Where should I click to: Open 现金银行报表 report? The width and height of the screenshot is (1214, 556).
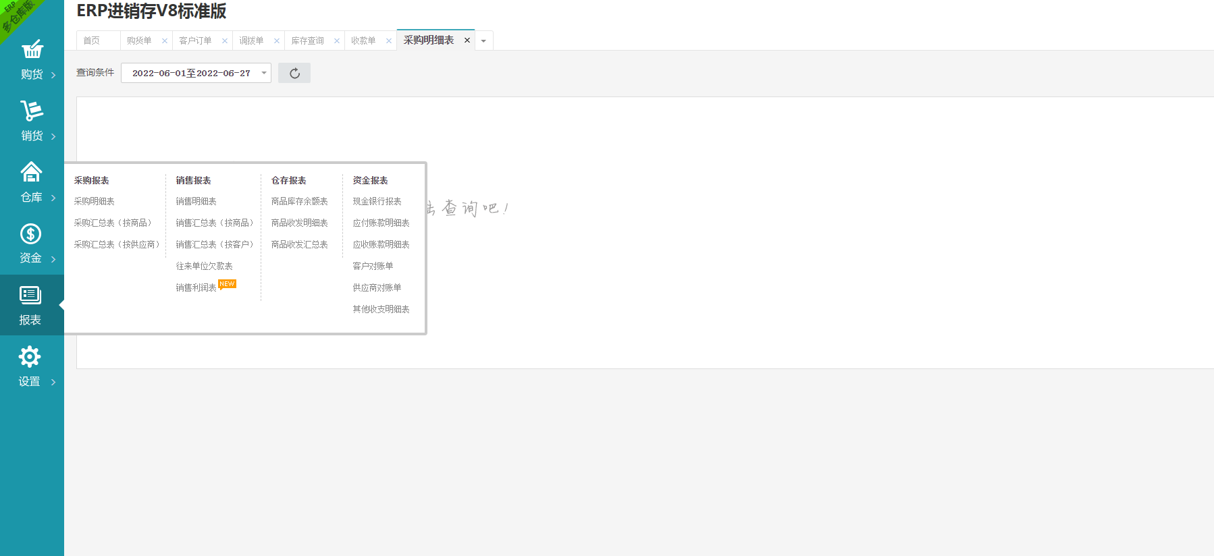[377, 202]
